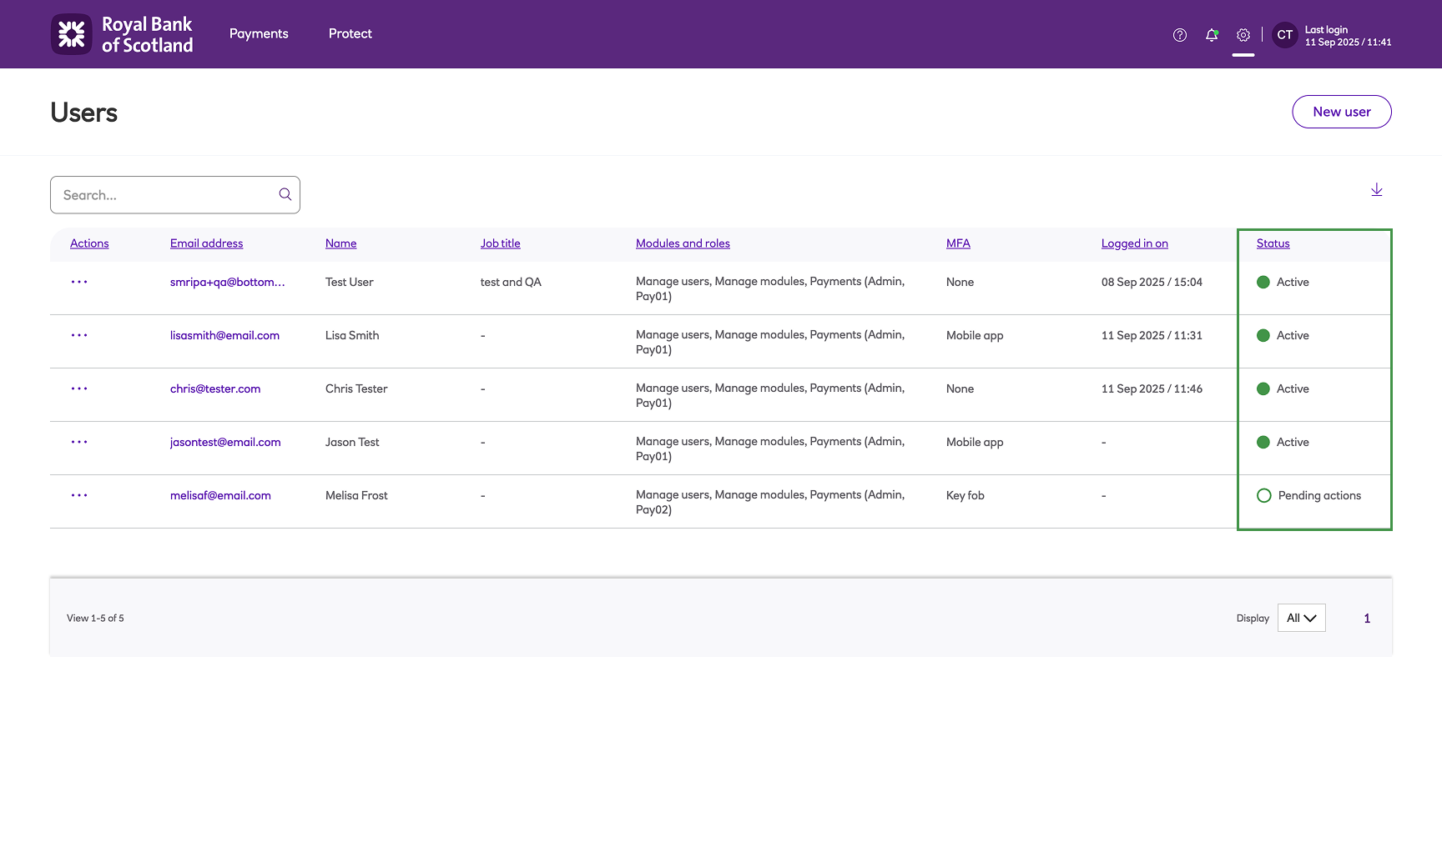Click the '11 Sep 2025 / 11:31' login time
This screenshot has width=1442, height=867.
pos(1152,335)
